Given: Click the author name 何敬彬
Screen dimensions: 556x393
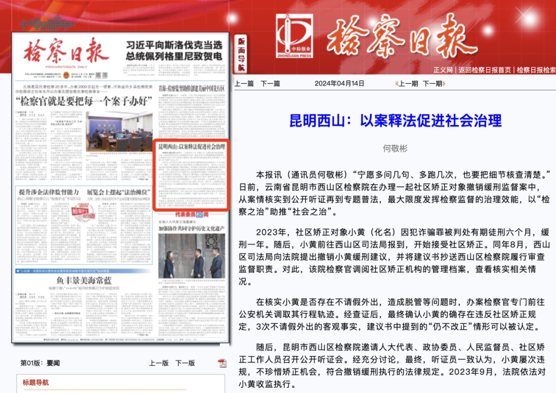Looking at the screenshot, I should click(x=395, y=149).
